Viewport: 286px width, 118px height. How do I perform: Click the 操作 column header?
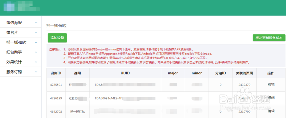point(271,73)
